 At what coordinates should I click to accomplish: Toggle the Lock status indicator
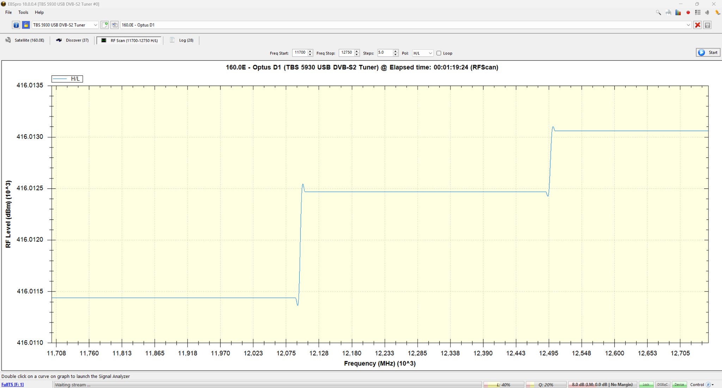[x=646, y=384]
